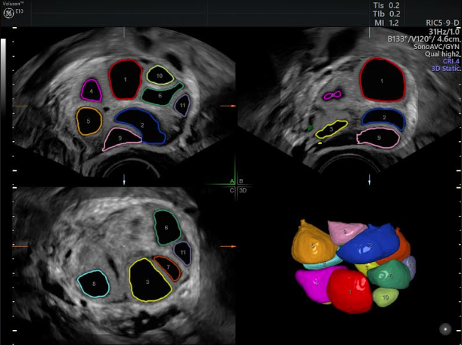Select orange follicle 5 in top-left plane
Image resolution: width=462 pixels, height=345 pixels.
coord(87,121)
